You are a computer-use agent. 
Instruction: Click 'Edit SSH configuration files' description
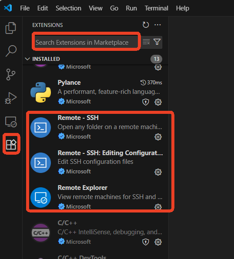click(x=95, y=162)
